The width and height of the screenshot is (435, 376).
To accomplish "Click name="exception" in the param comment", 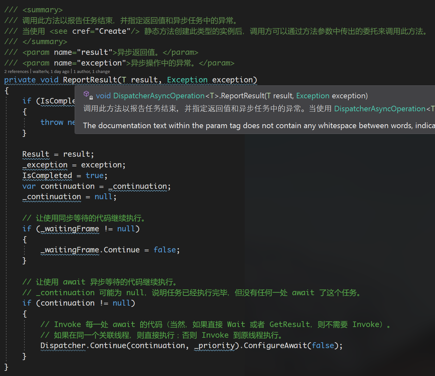I will [90, 63].
